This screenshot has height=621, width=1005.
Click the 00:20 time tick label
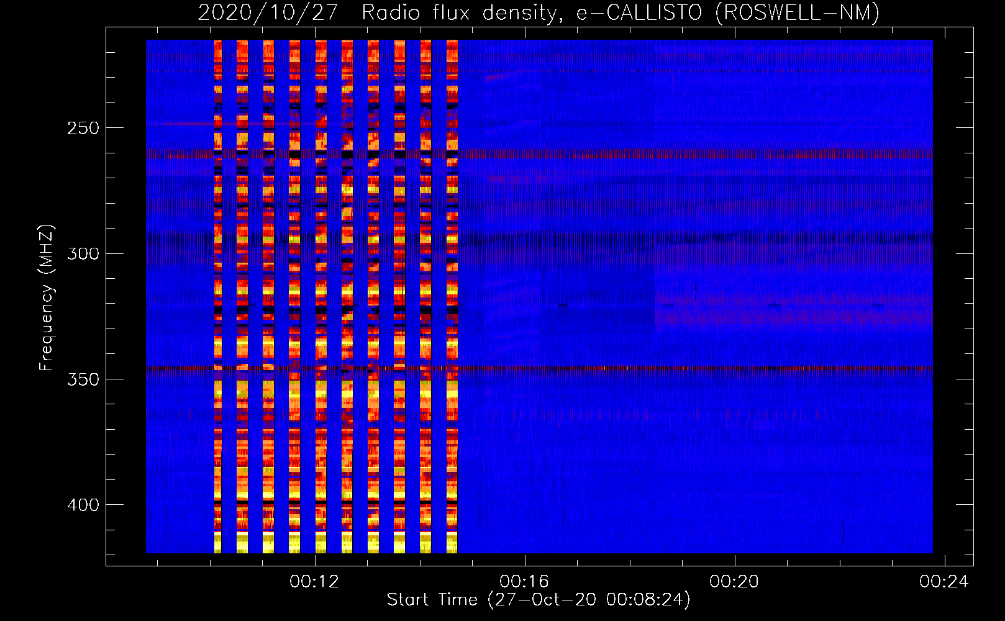735,582
